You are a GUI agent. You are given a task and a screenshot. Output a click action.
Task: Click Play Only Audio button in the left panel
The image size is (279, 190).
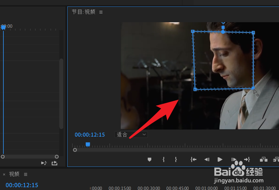pos(44,163)
